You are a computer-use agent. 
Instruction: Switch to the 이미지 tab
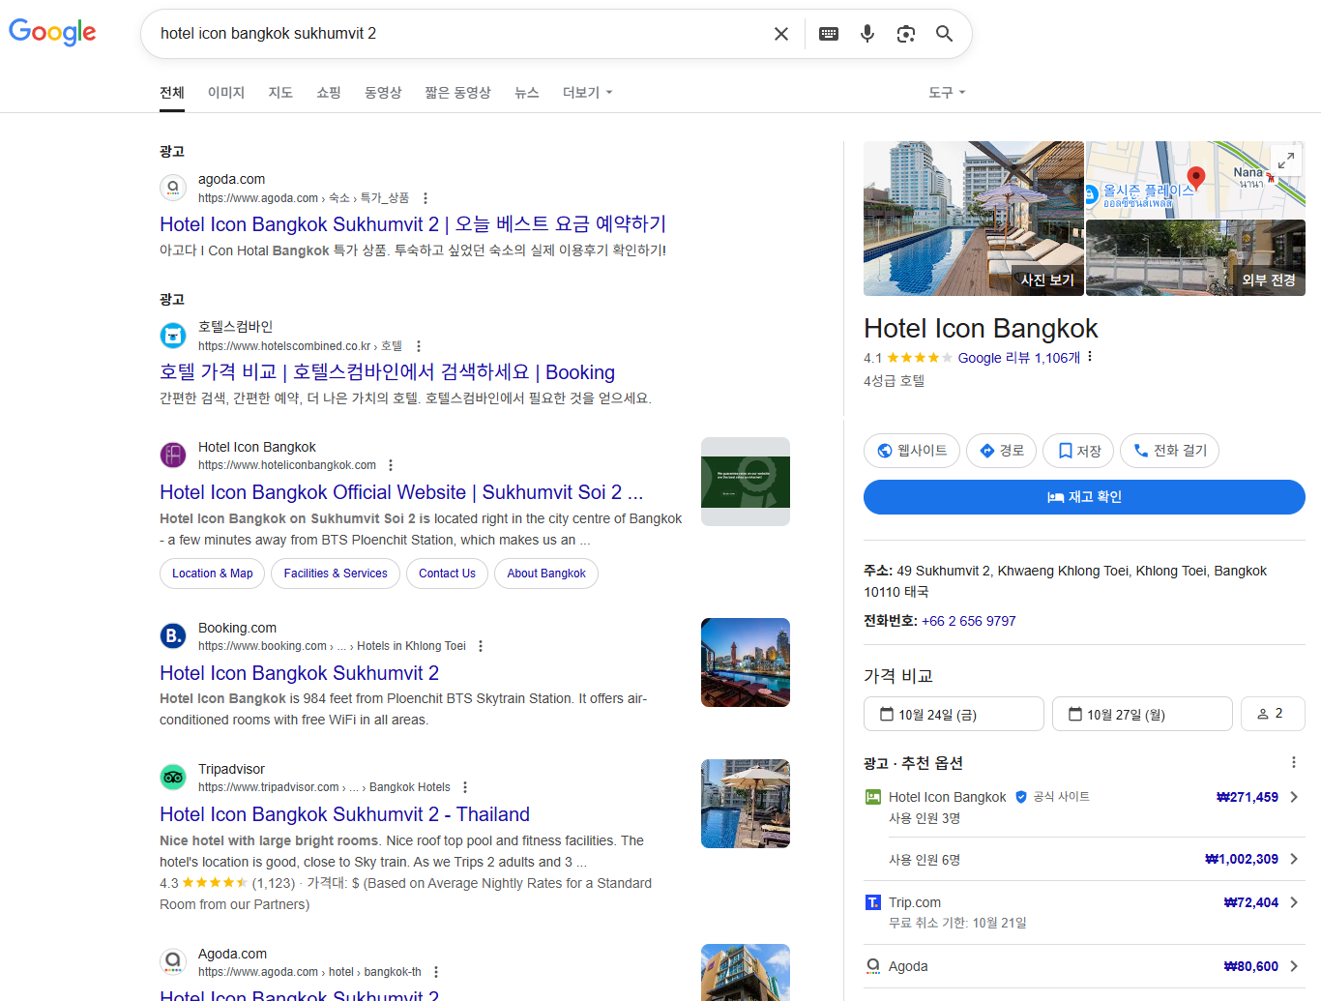click(225, 92)
